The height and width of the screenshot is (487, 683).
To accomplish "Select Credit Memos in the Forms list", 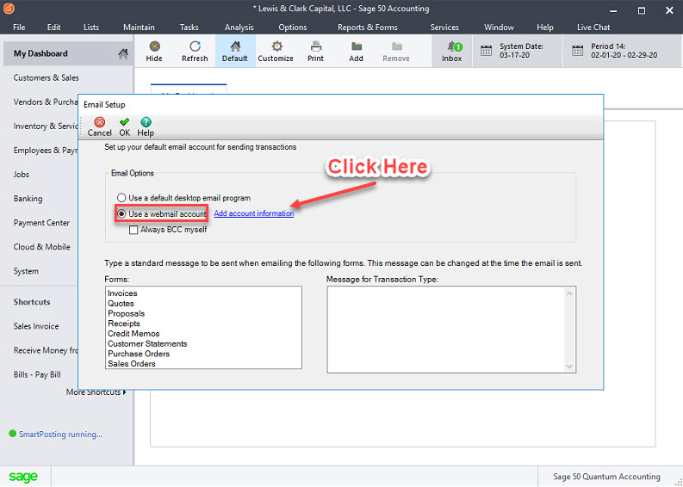I will [133, 333].
